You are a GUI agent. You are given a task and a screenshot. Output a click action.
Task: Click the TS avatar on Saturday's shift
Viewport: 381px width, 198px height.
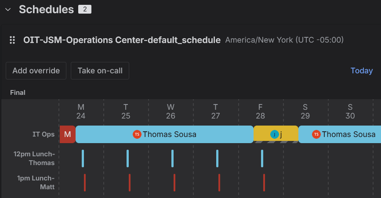tap(316, 134)
